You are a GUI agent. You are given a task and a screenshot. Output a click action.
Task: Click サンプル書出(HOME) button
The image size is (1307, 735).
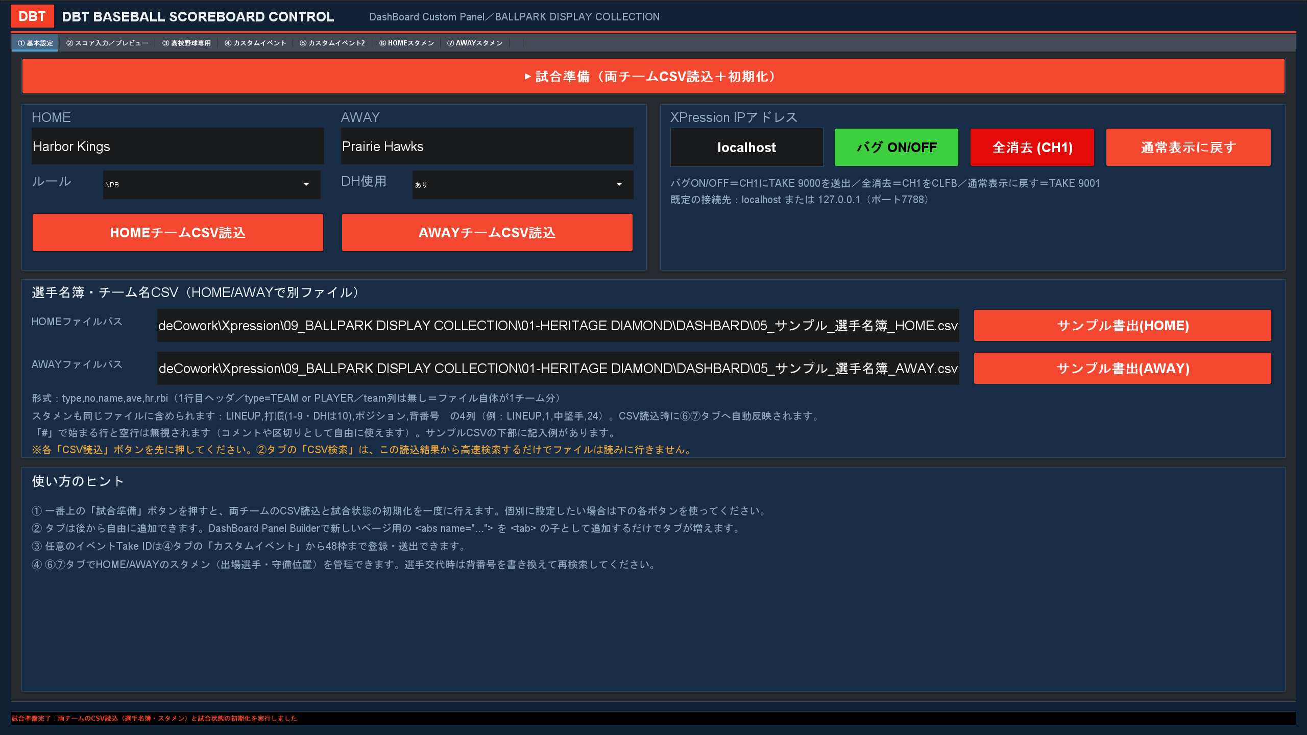point(1123,326)
